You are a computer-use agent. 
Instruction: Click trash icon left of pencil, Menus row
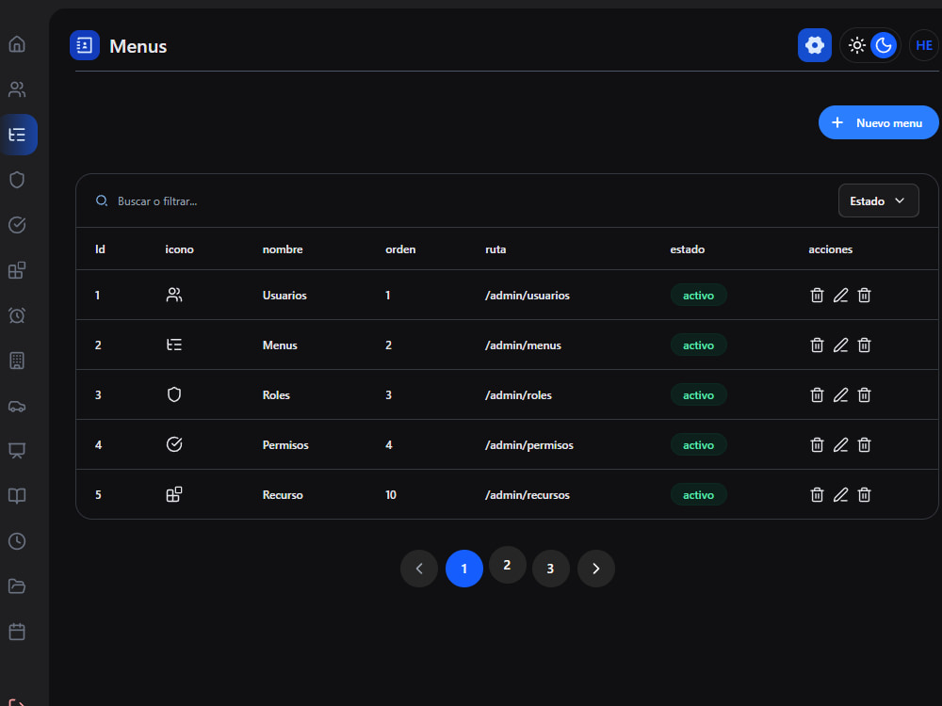click(x=817, y=345)
